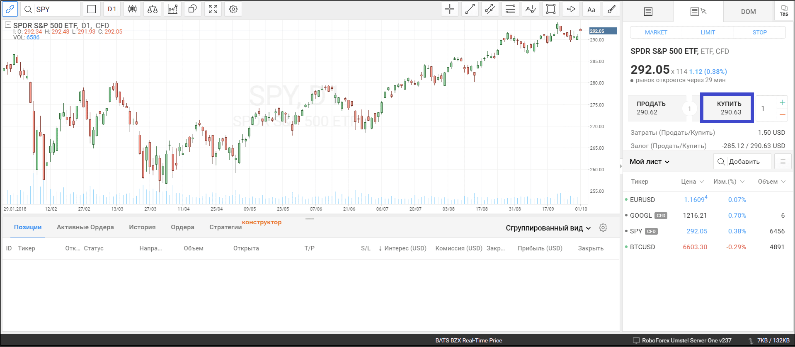Image resolution: width=795 pixels, height=347 pixels.
Task: Select the trend line drawing tool
Action: pyautogui.click(x=470, y=9)
